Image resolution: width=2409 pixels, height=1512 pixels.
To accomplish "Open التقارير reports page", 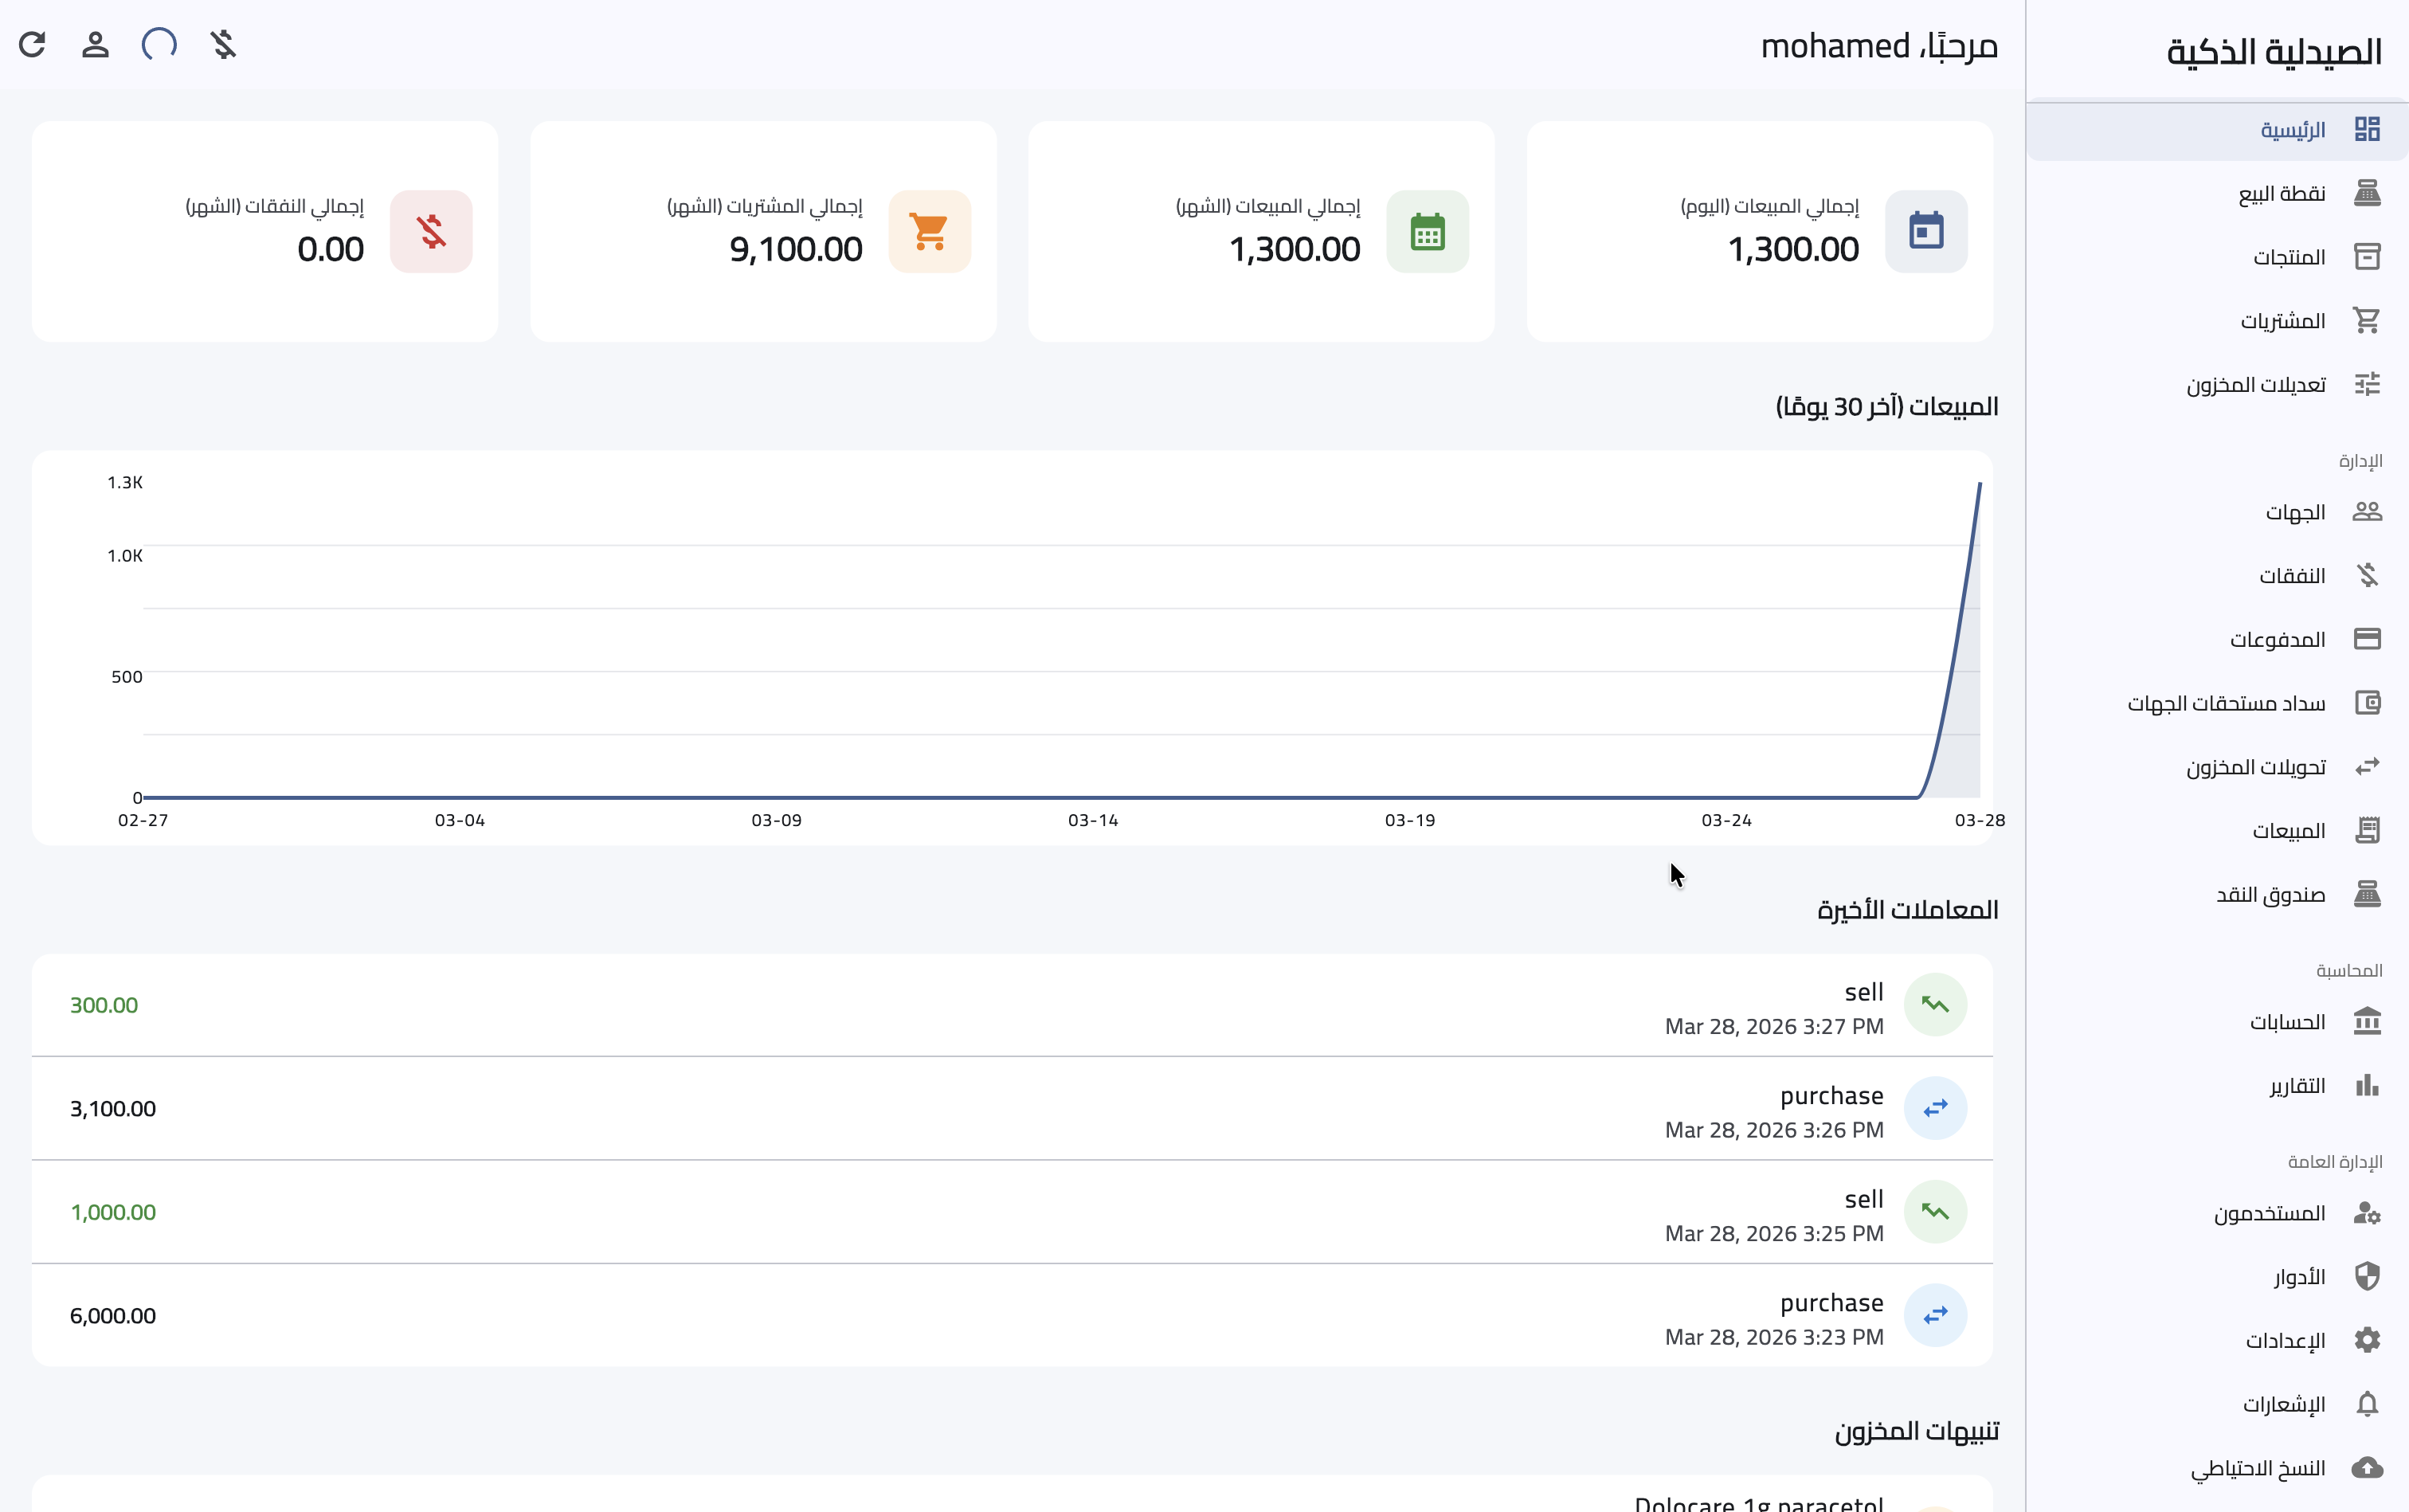I will click(2296, 1086).
